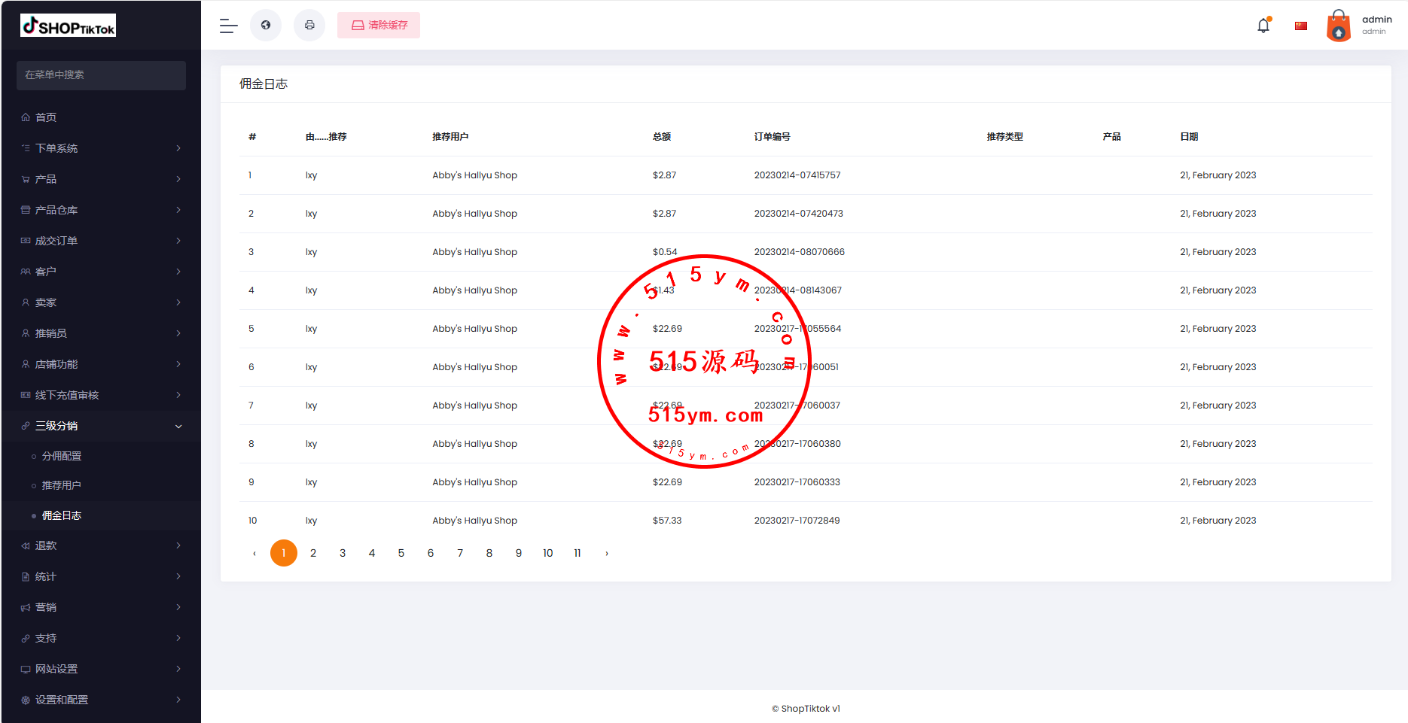The width and height of the screenshot is (1408, 723).
Task: Focus the 在菜单中搜索 search field
Action: 101,75
